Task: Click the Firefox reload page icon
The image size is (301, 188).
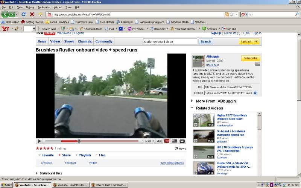Action: point(23,14)
